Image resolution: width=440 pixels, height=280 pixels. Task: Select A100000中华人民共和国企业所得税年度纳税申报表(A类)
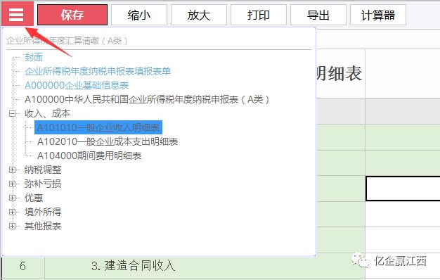click(147, 99)
